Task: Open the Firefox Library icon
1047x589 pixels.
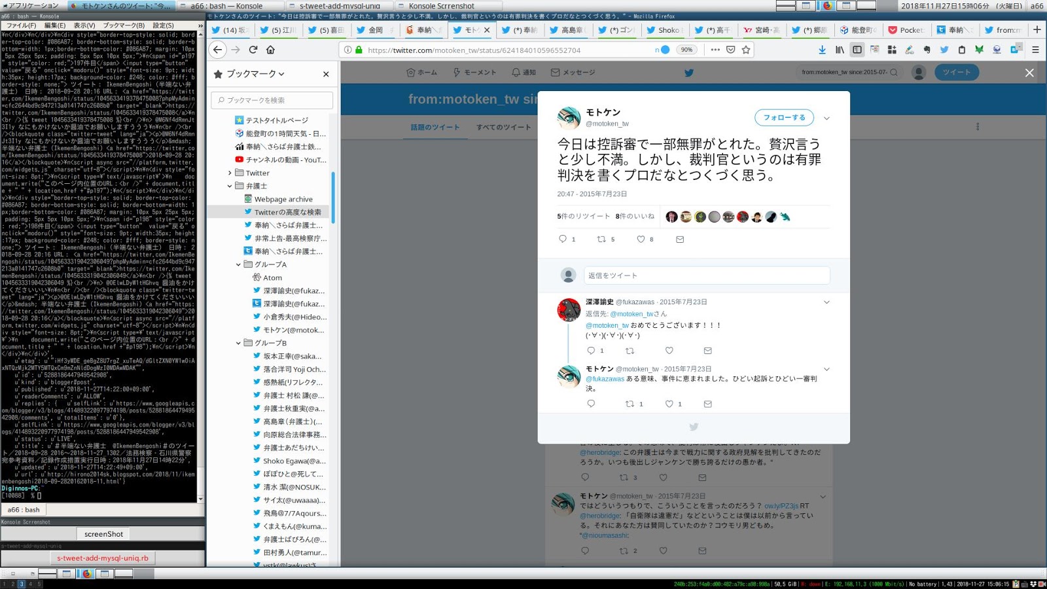Action: (x=840, y=50)
